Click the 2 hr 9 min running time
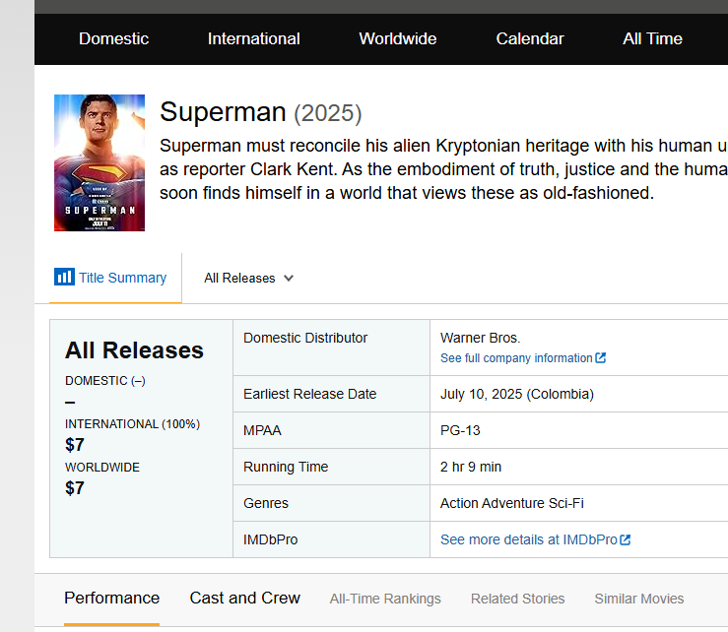728x632 pixels. click(471, 467)
